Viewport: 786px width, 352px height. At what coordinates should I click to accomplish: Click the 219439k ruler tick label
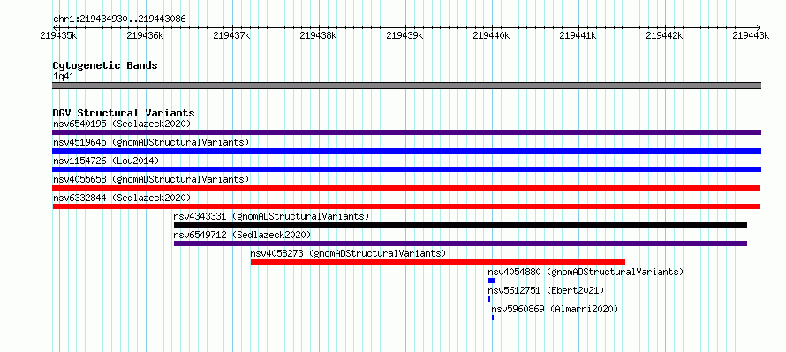click(x=405, y=35)
